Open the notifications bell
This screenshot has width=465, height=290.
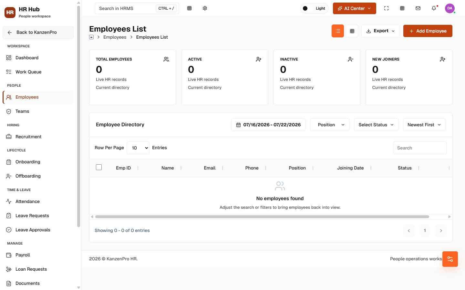[x=434, y=8]
